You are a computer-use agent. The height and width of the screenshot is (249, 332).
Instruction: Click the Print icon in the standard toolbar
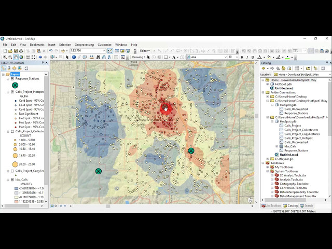[21, 51]
